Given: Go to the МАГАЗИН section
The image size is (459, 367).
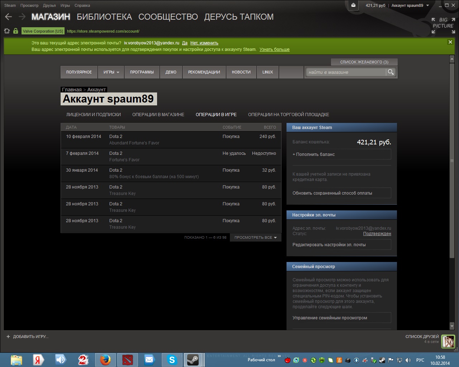Looking at the screenshot, I should click(x=51, y=17).
